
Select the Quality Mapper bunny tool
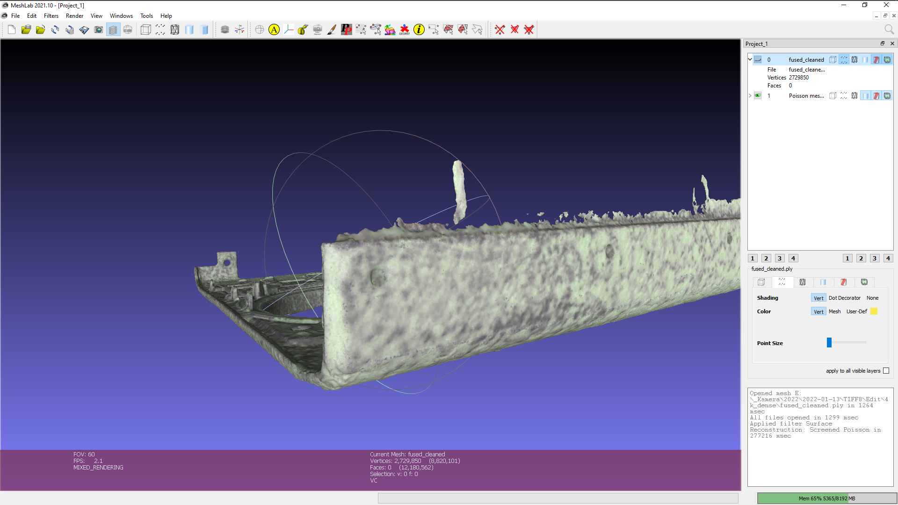[390, 30]
